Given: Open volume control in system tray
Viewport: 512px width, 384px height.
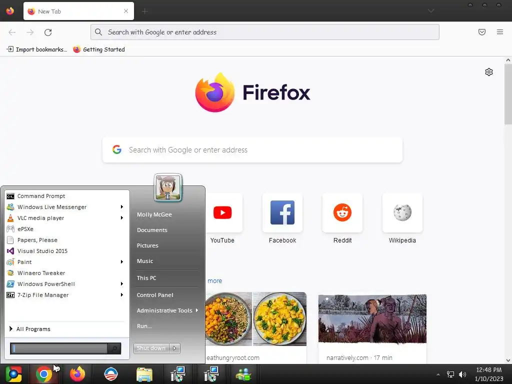Looking at the screenshot, I should (x=462, y=374).
